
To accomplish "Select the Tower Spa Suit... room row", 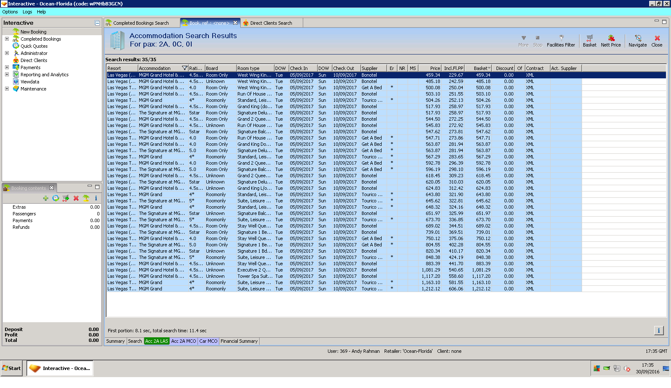I will pyautogui.click(x=386, y=276).
